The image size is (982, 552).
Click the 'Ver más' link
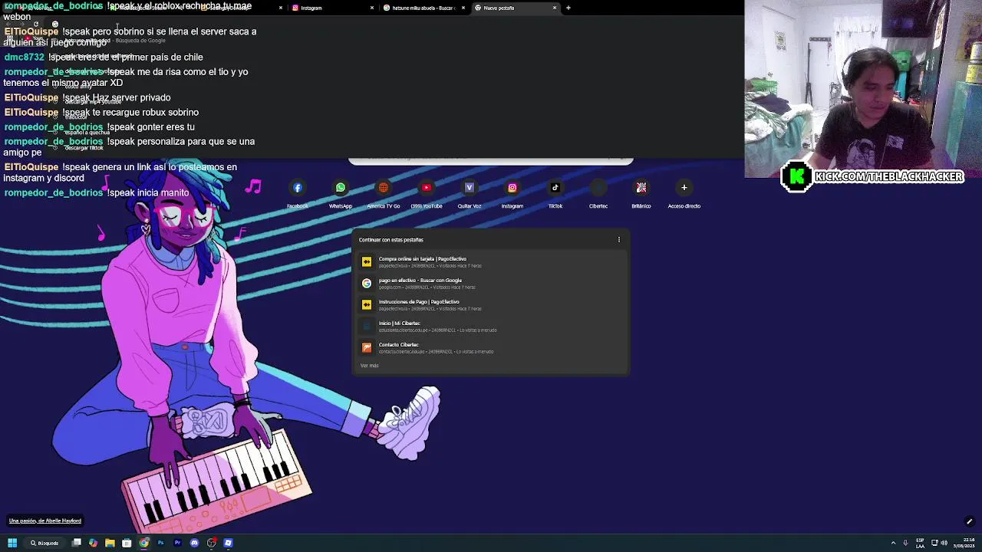(x=370, y=366)
